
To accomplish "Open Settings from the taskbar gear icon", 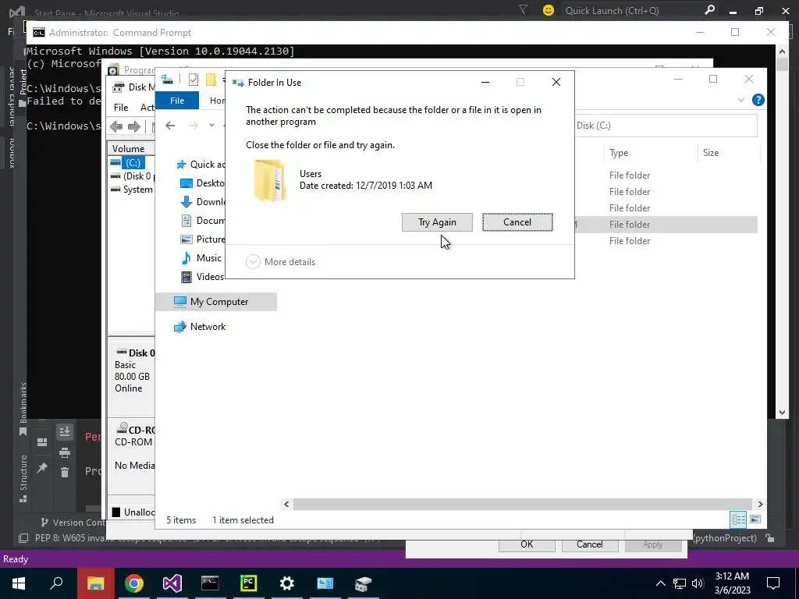I will click(x=287, y=583).
